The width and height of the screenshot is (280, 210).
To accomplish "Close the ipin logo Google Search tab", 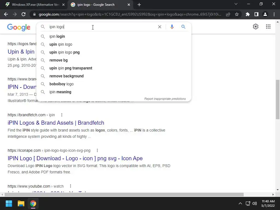I will (x=129, y=5).
